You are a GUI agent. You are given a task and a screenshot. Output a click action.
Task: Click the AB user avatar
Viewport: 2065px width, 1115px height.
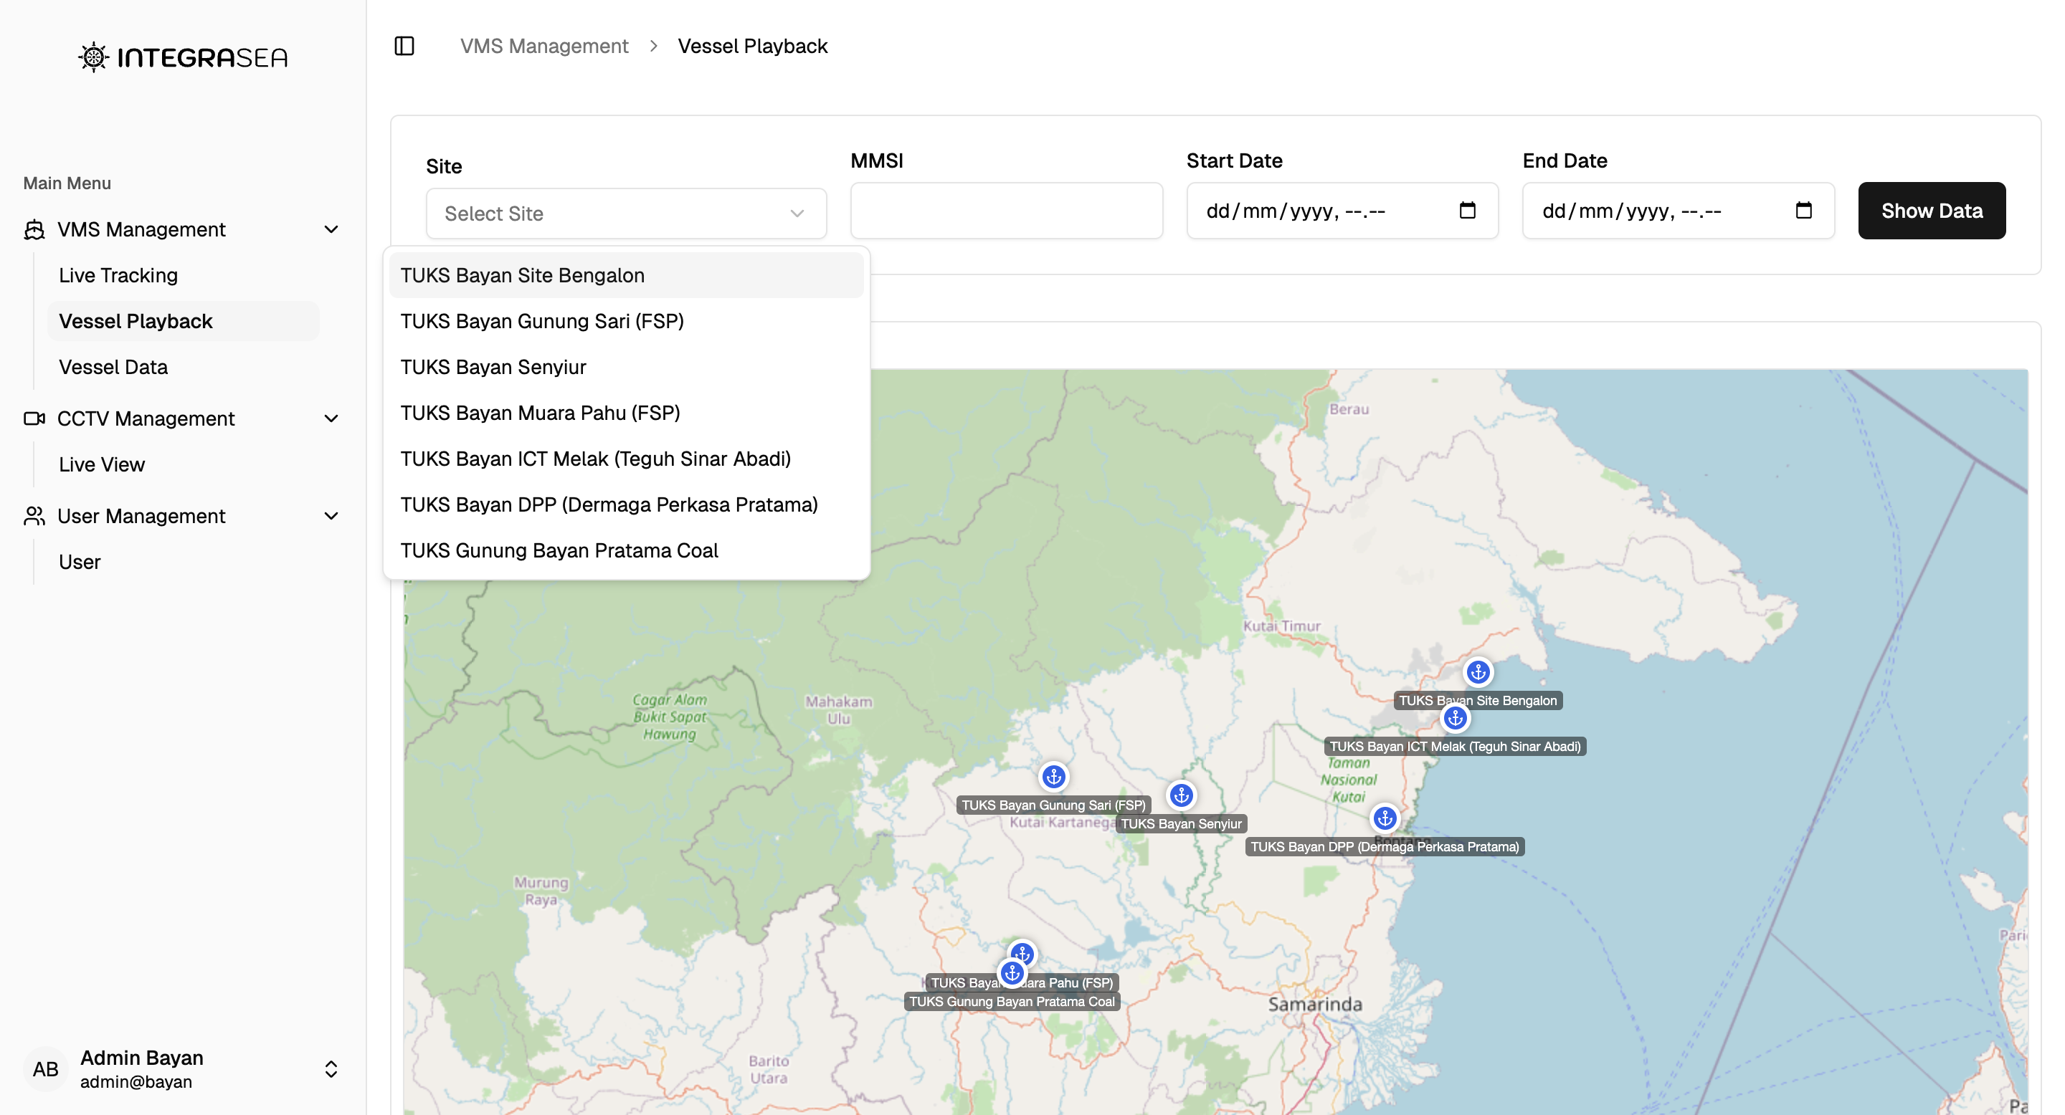click(46, 1068)
